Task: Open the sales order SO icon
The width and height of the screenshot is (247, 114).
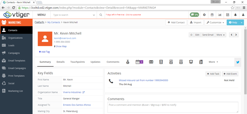Action: point(181,62)
